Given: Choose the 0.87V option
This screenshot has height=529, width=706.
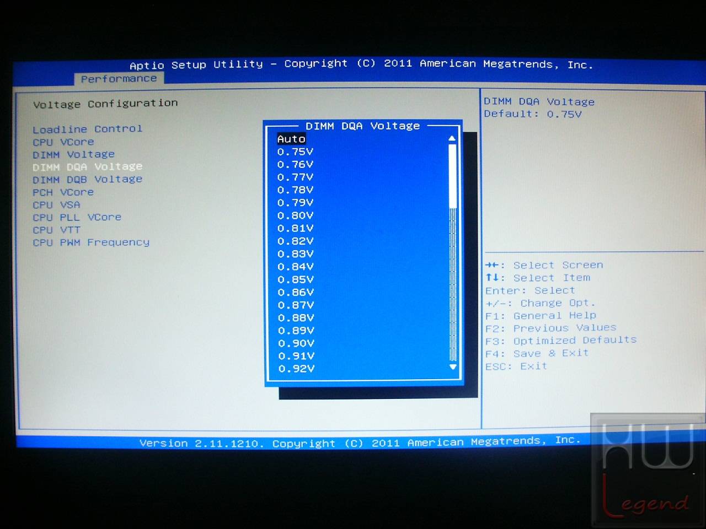Looking at the screenshot, I should (295, 305).
